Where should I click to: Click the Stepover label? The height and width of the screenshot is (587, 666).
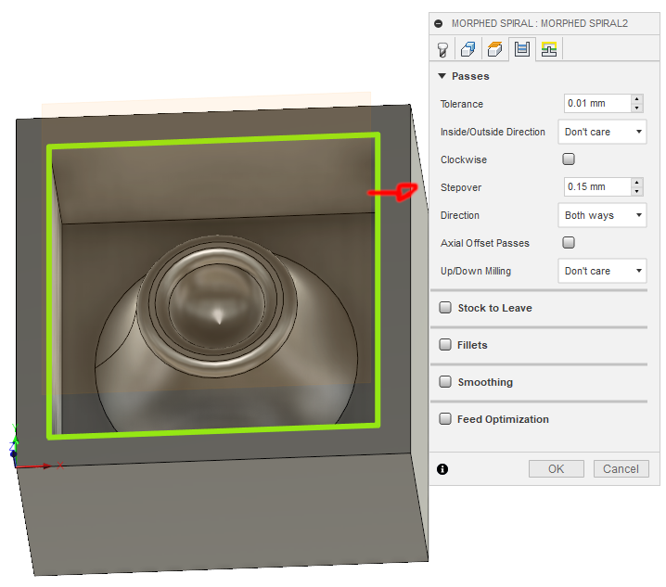[461, 187]
